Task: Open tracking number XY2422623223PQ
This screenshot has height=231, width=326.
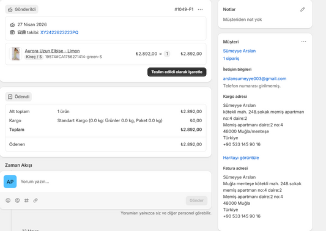Action: (x=59, y=32)
